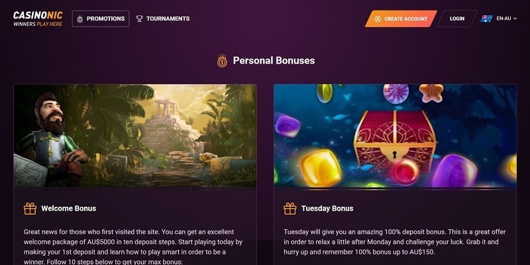Open the Tuesday Bonus title link
This screenshot has height=265, width=530.
click(x=327, y=208)
